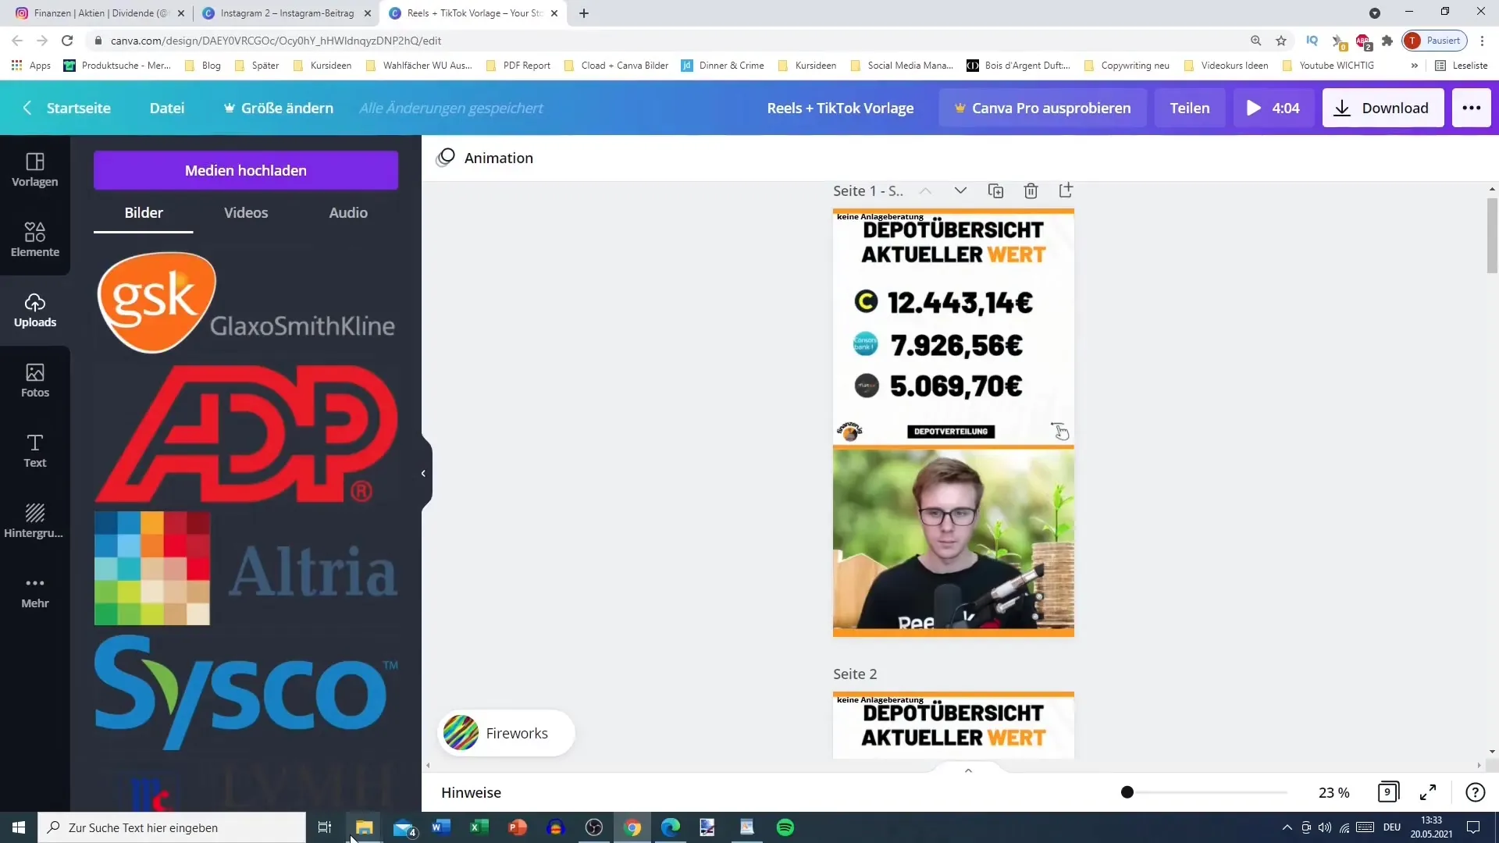Open the Hintergrund panel
The image size is (1499, 843).
(x=34, y=521)
